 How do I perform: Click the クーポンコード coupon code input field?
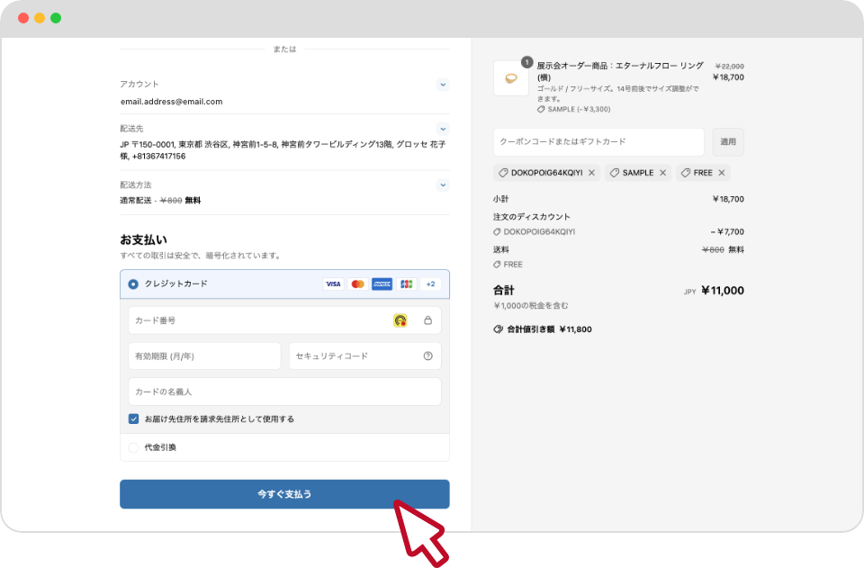(598, 142)
